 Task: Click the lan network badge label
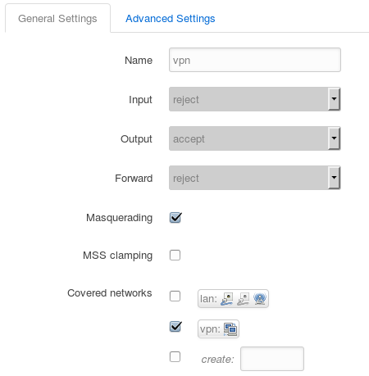[x=233, y=299]
